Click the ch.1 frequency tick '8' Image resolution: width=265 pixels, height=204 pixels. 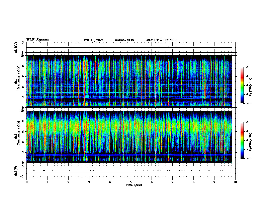point(23,66)
